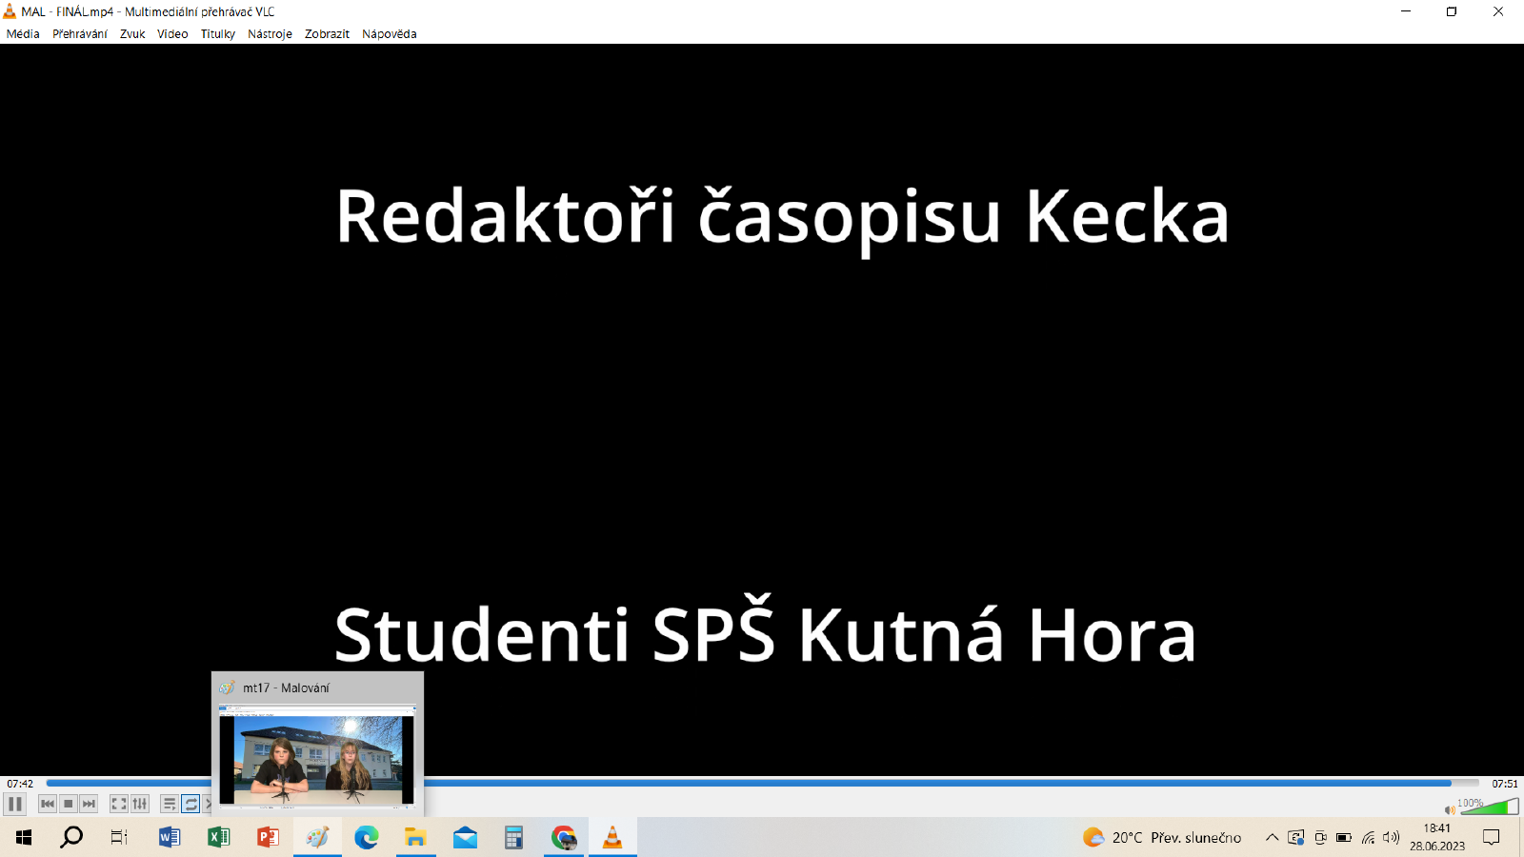
Task: Open Word from the taskbar
Action: point(170,837)
